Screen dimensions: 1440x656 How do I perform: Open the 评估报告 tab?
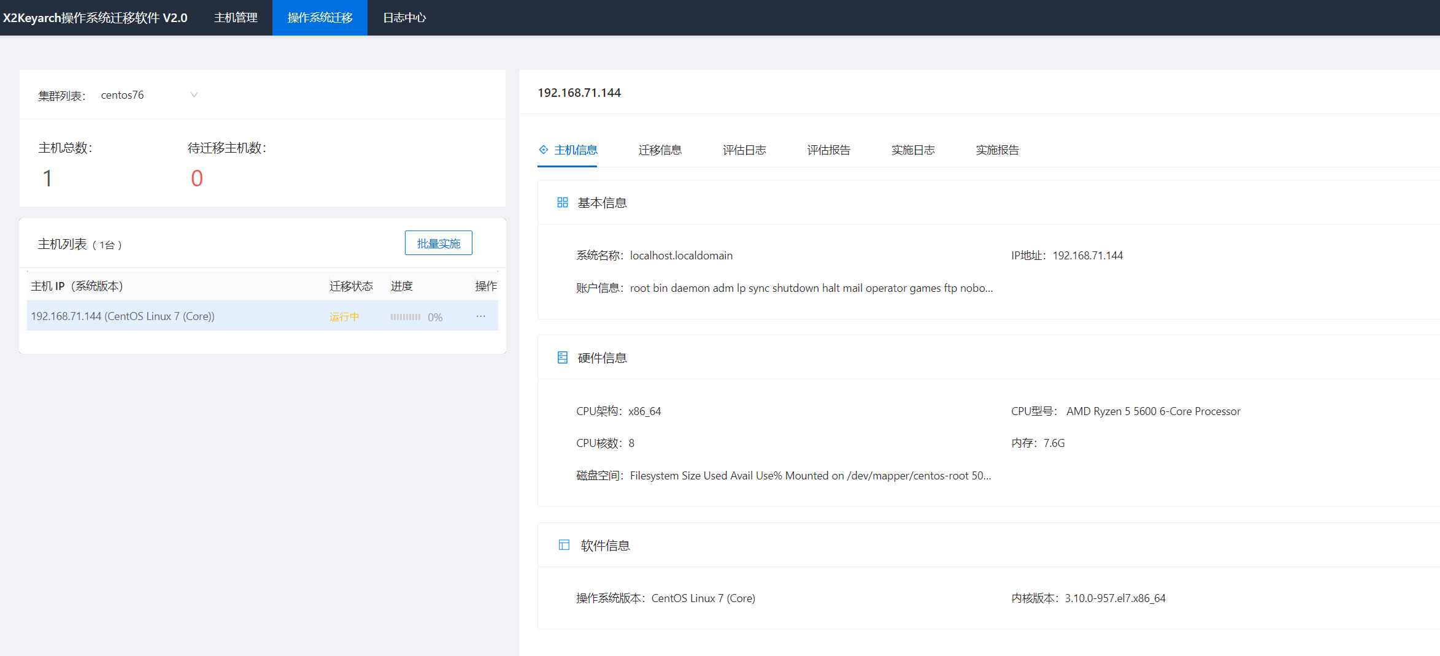(828, 150)
